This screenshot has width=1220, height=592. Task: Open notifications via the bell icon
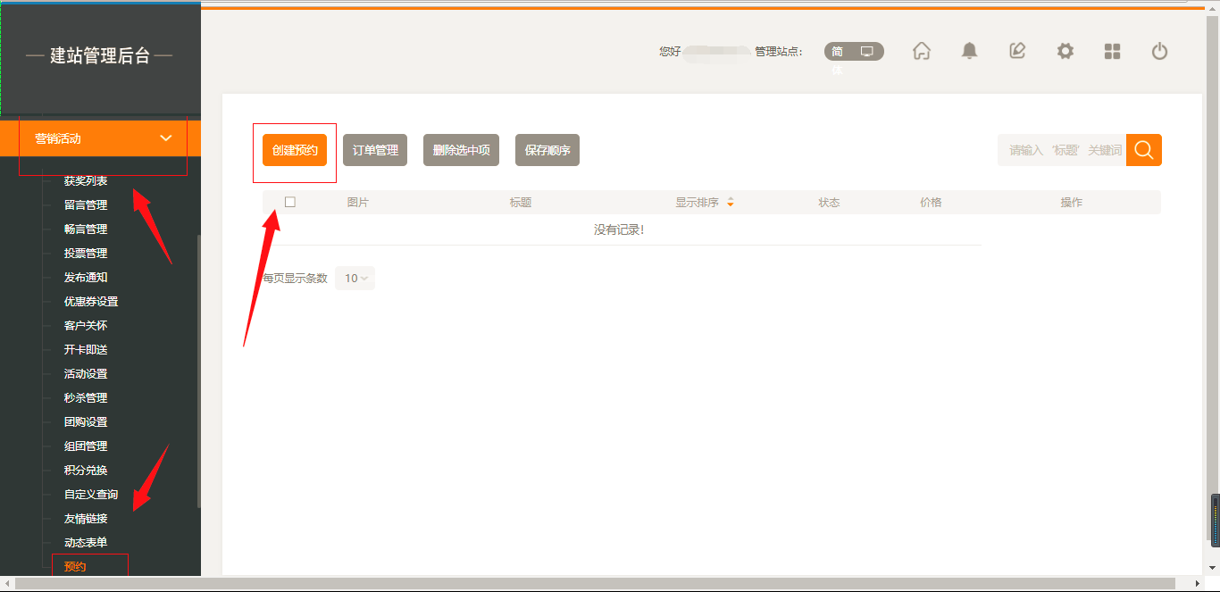click(x=969, y=52)
